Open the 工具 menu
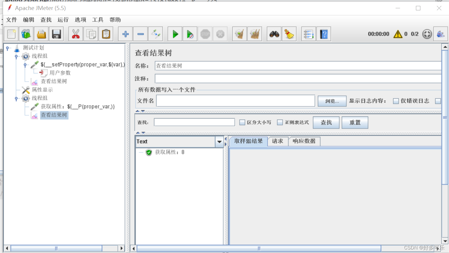 click(x=97, y=20)
